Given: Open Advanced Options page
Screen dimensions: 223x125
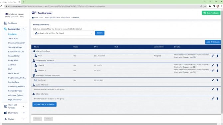Looking at the screenshot, I should (x=16, y=95).
